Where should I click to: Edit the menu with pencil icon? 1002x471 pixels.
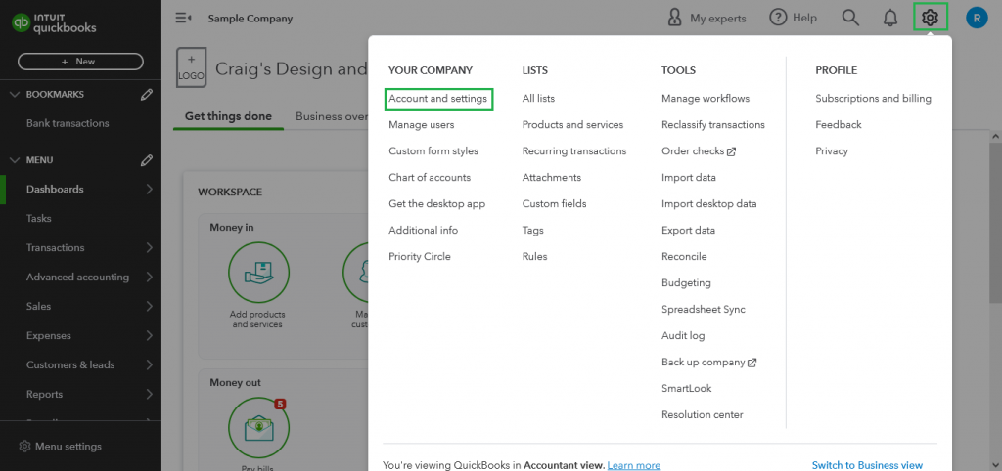(x=147, y=160)
